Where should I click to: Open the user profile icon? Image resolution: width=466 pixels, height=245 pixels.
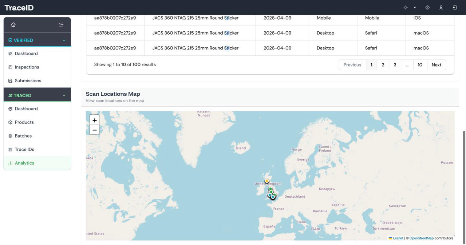point(441,8)
